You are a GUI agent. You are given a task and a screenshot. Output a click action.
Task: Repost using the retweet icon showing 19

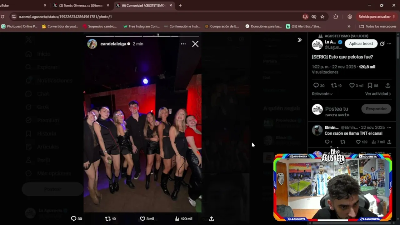[334, 85]
